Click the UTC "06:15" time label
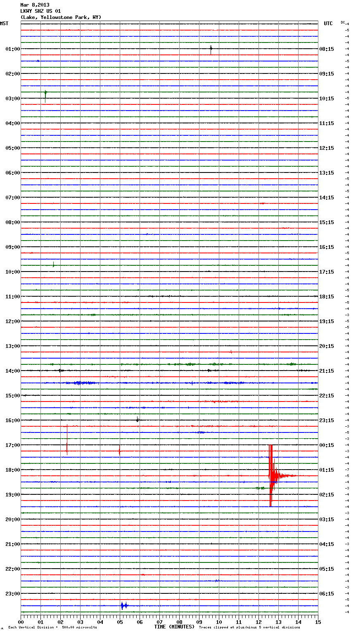The height and width of the screenshot is (633, 351). click(x=327, y=594)
